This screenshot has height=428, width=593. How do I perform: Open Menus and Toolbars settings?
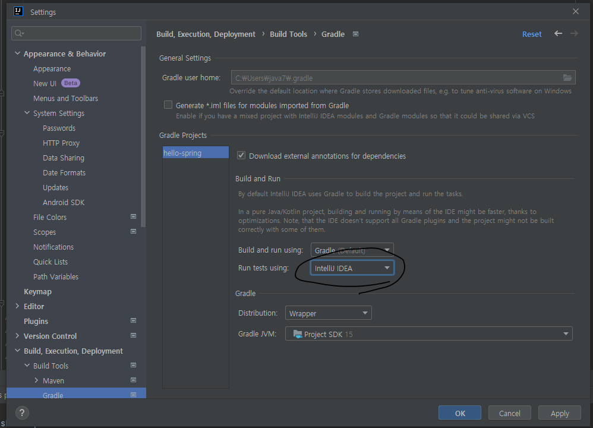(x=65, y=99)
